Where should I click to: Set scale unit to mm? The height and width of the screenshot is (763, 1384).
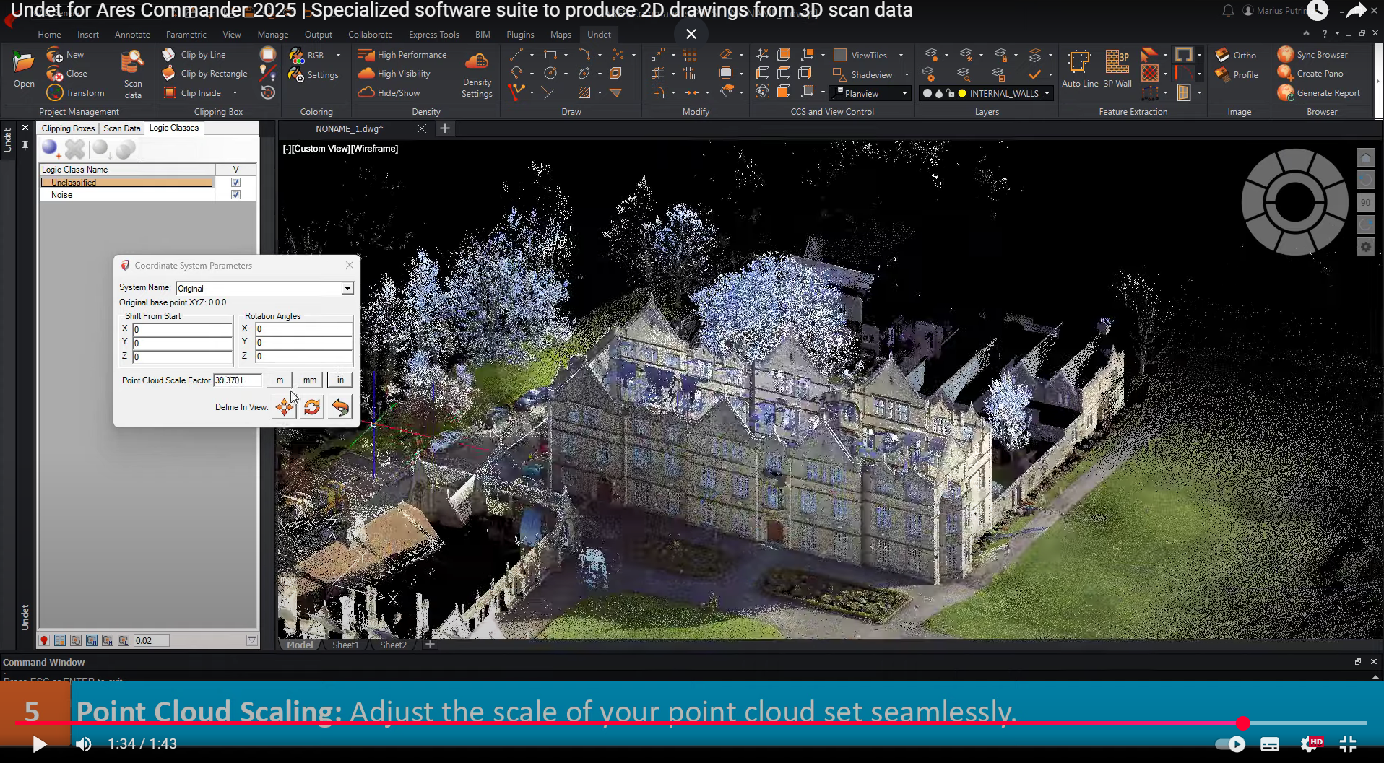(309, 380)
